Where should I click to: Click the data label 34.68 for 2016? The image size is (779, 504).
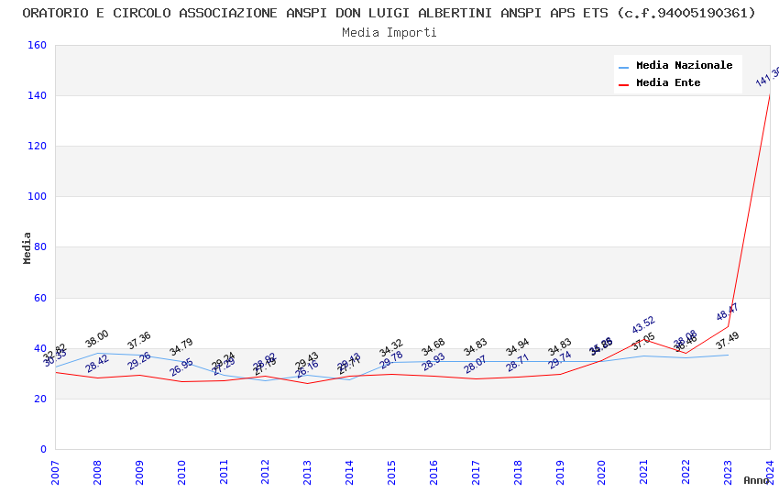tap(433, 347)
